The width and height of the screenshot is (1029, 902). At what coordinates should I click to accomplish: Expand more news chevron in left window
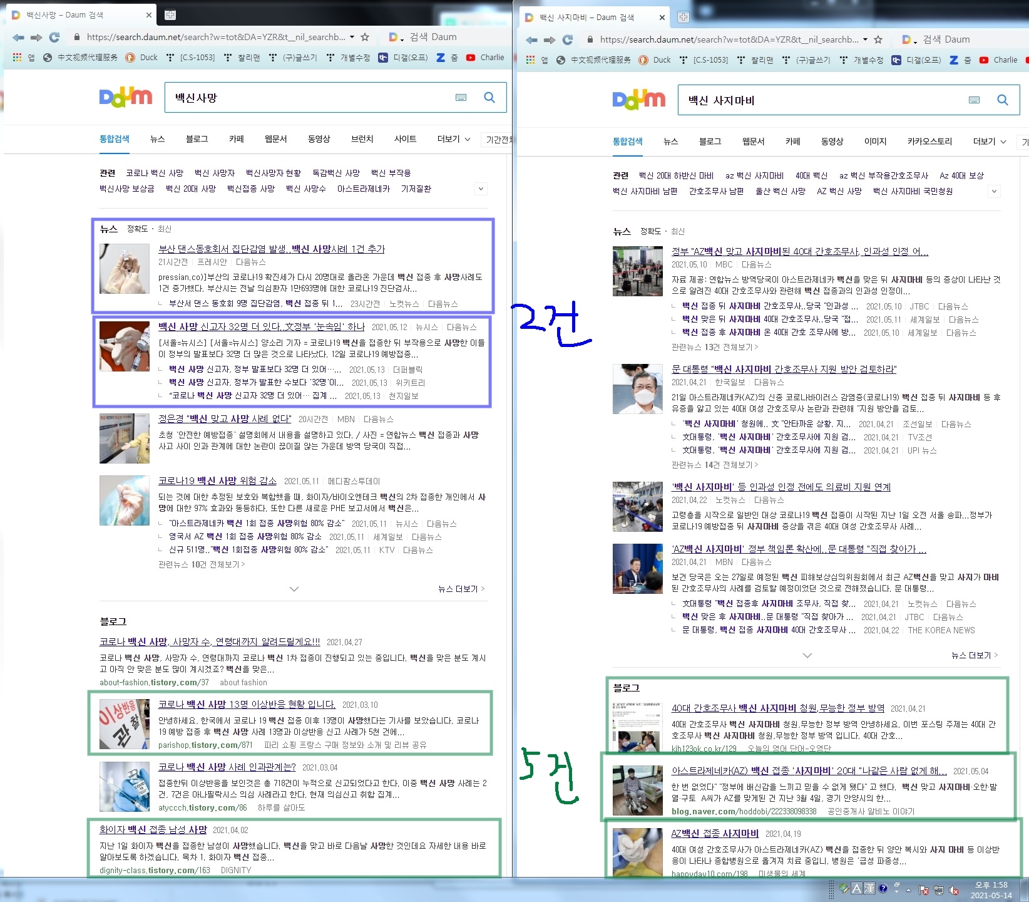(294, 589)
